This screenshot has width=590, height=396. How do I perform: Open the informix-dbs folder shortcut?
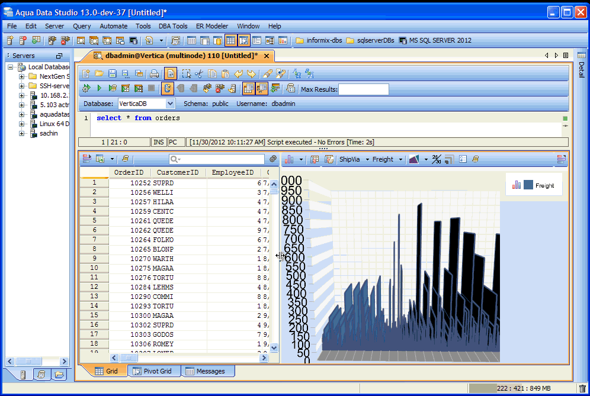[x=319, y=40]
